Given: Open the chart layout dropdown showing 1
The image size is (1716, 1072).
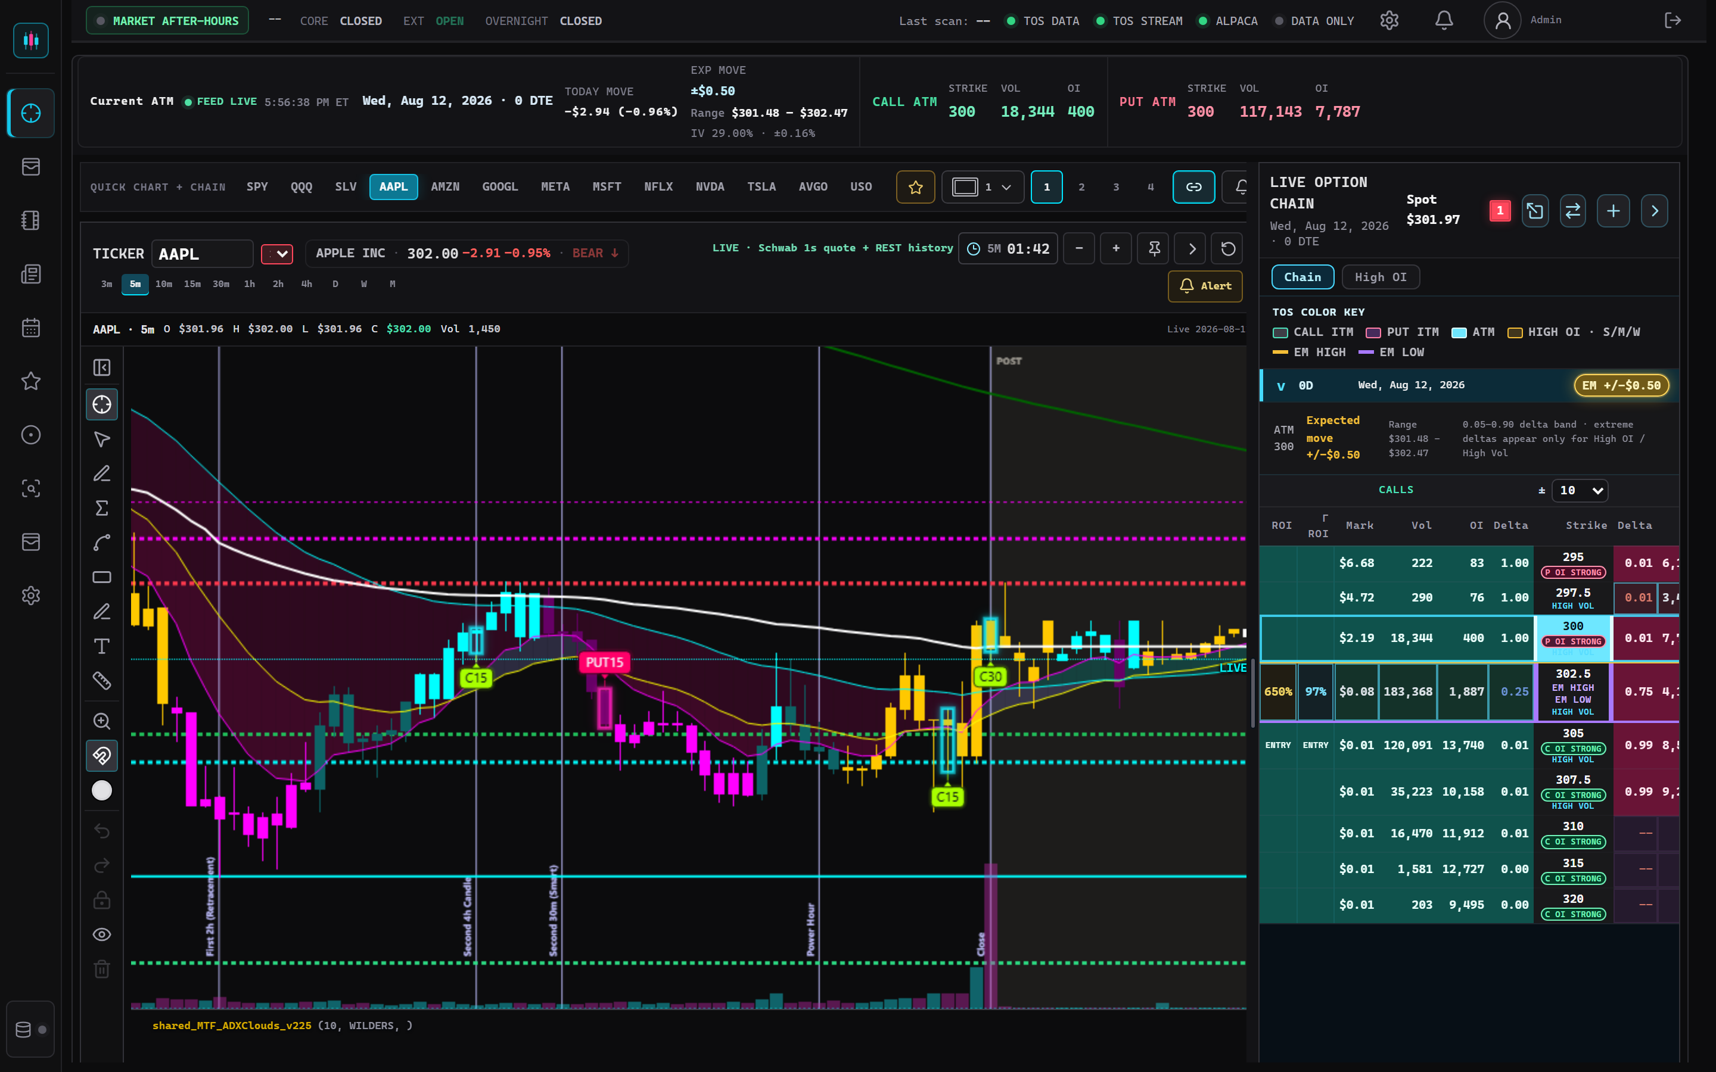Looking at the screenshot, I should pos(983,187).
